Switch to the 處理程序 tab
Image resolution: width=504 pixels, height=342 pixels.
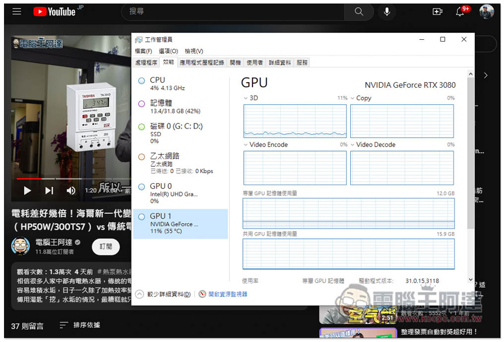pyautogui.click(x=146, y=62)
